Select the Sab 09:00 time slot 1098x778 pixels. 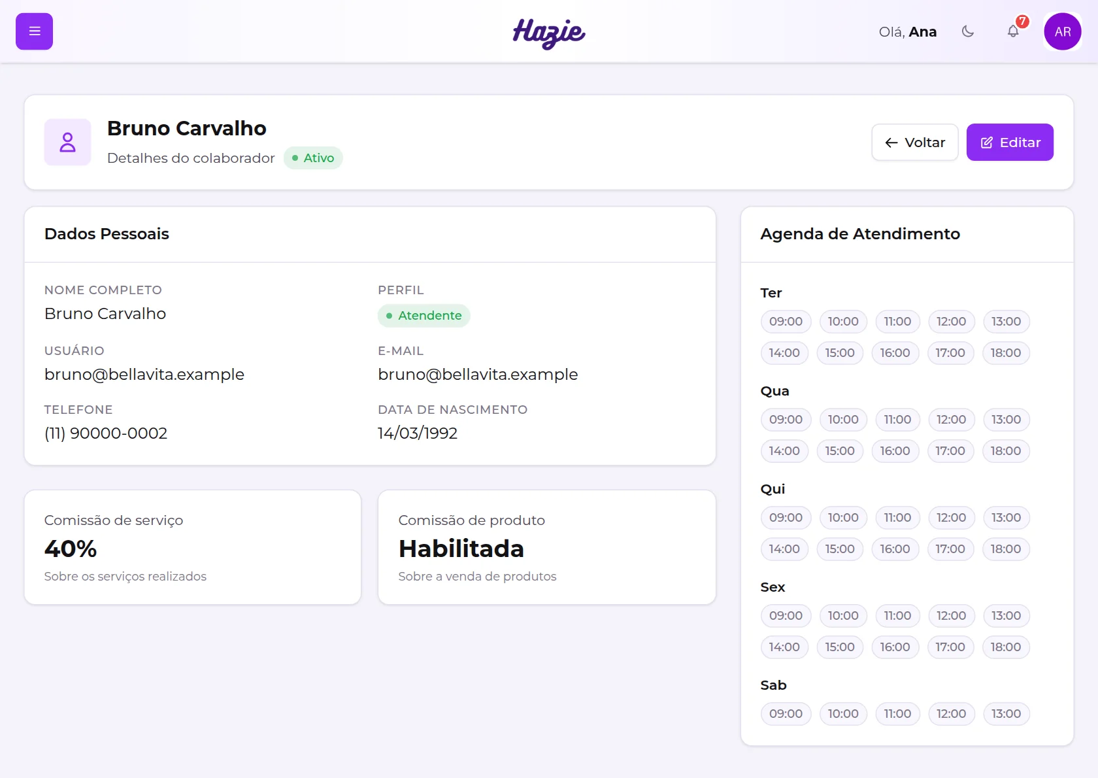786,713
